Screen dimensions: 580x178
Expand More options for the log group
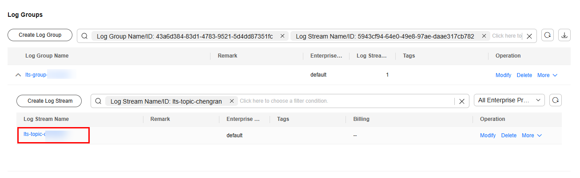(547, 75)
